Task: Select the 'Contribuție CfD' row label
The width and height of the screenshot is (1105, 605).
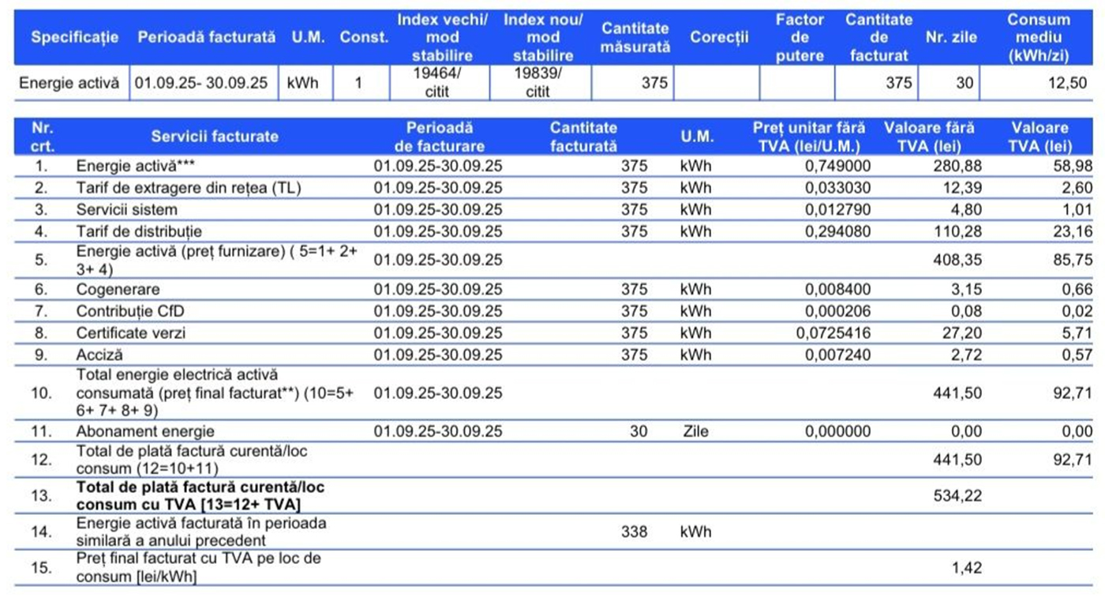Action: tap(129, 311)
